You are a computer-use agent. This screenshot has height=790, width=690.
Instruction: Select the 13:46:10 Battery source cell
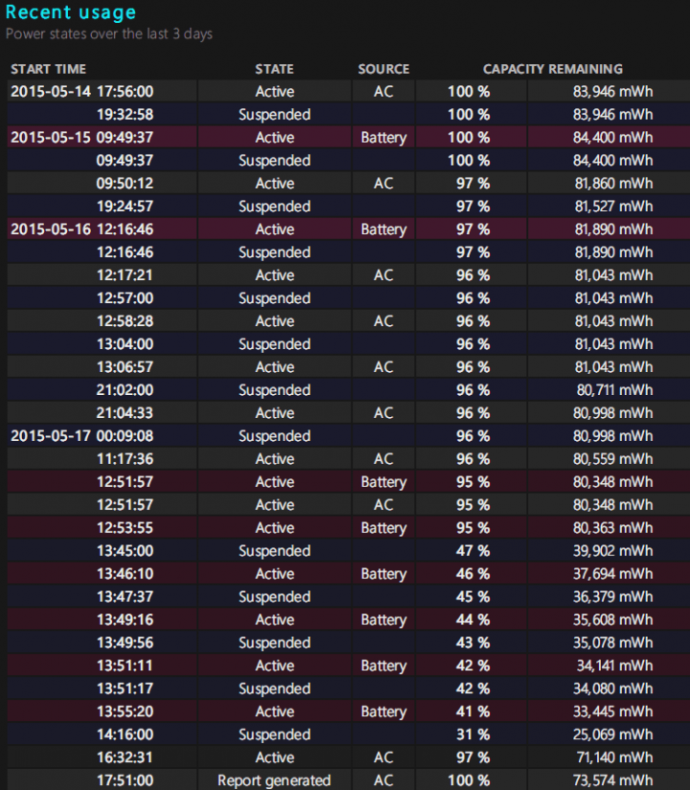(x=383, y=574)
